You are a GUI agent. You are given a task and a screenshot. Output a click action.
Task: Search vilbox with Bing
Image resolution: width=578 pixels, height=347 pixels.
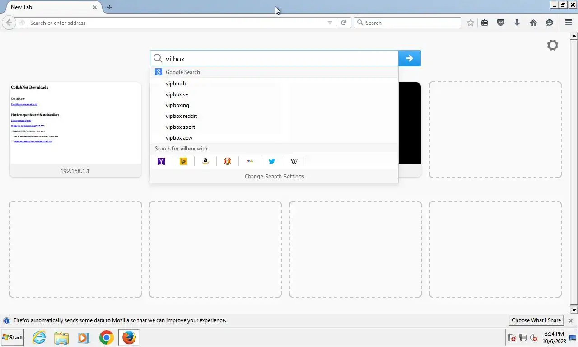[x=183, y=161]
